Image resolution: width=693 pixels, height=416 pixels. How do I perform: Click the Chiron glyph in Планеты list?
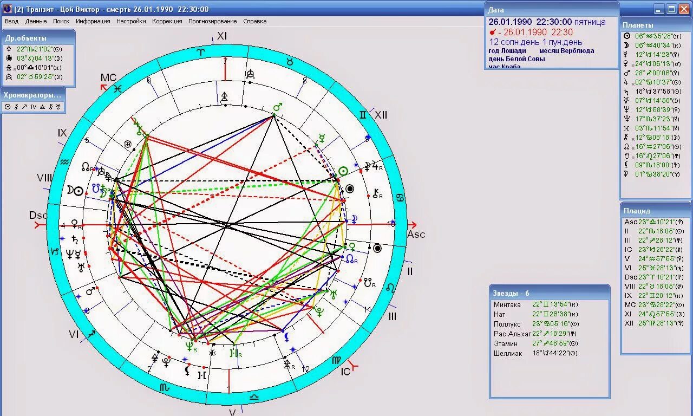[x=627, y=137]
